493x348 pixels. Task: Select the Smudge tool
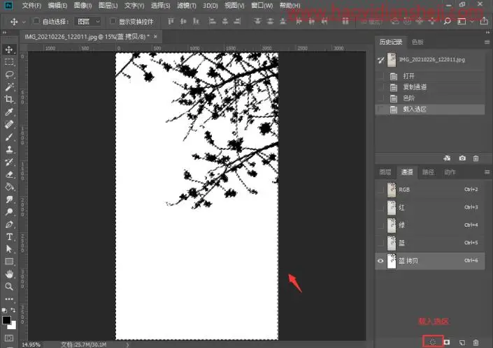9,199
